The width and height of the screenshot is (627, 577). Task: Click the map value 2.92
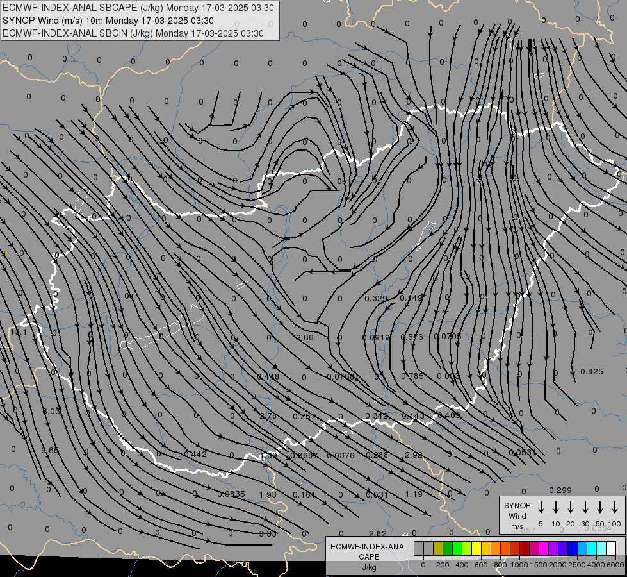414,455
